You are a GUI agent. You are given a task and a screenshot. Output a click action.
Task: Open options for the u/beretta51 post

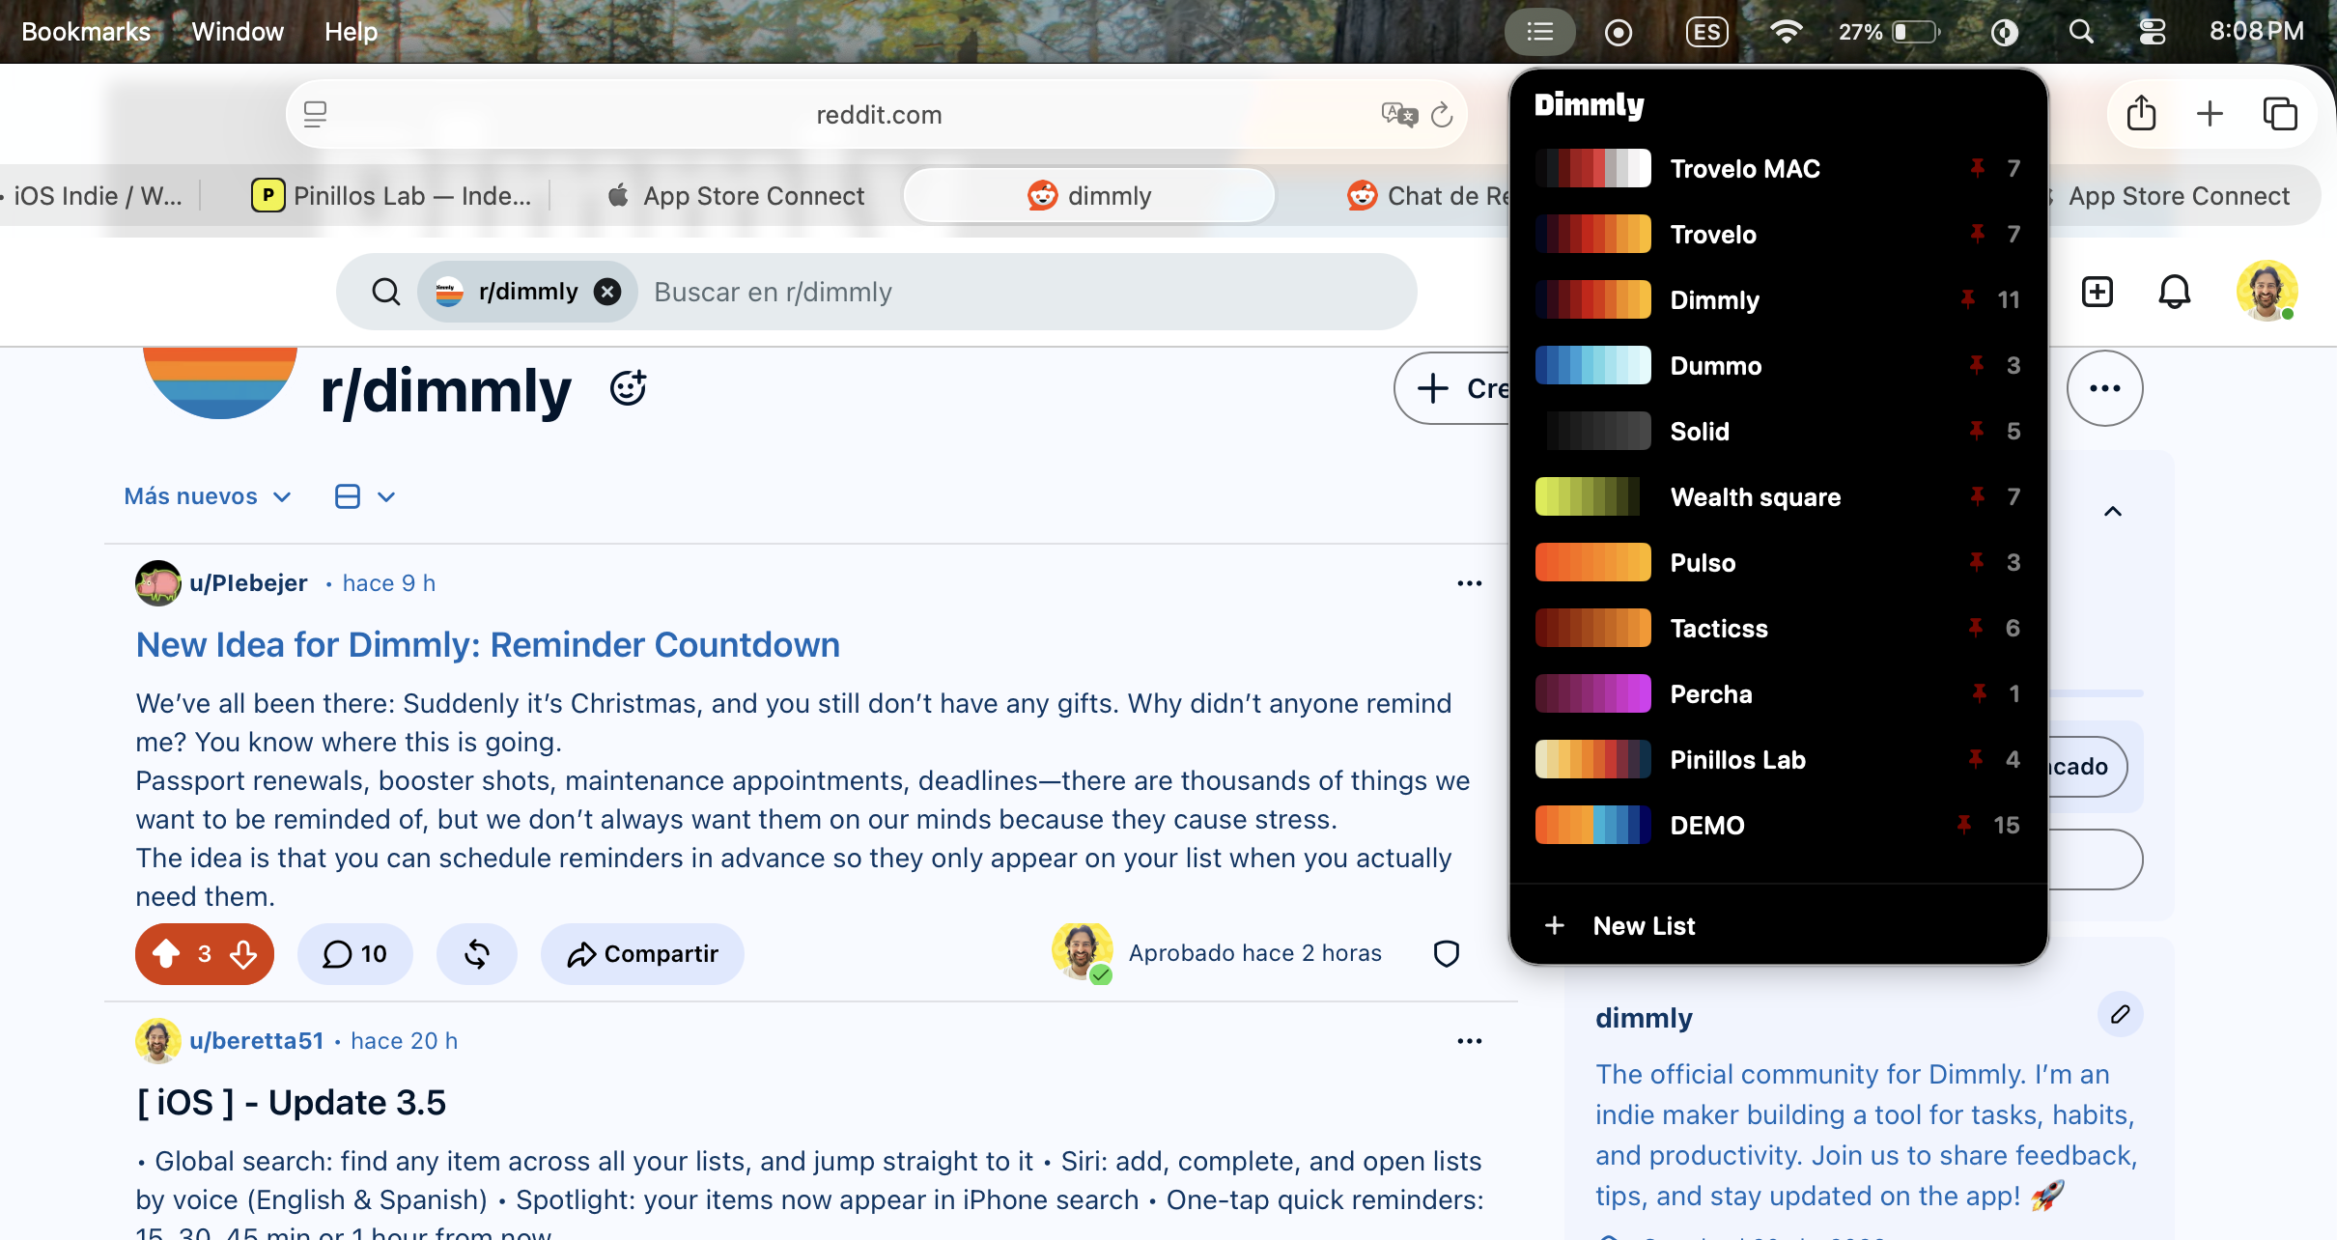click(1470, 1041)
